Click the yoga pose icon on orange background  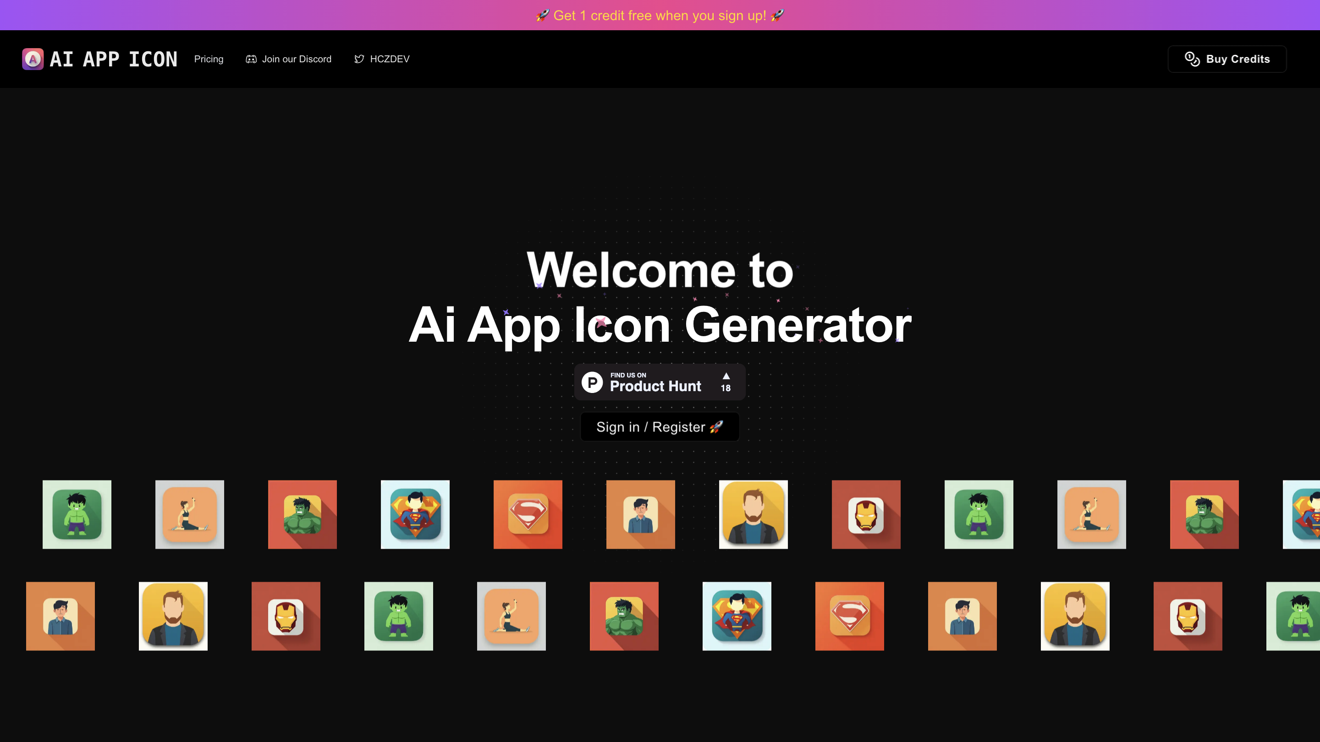point(189,514)
